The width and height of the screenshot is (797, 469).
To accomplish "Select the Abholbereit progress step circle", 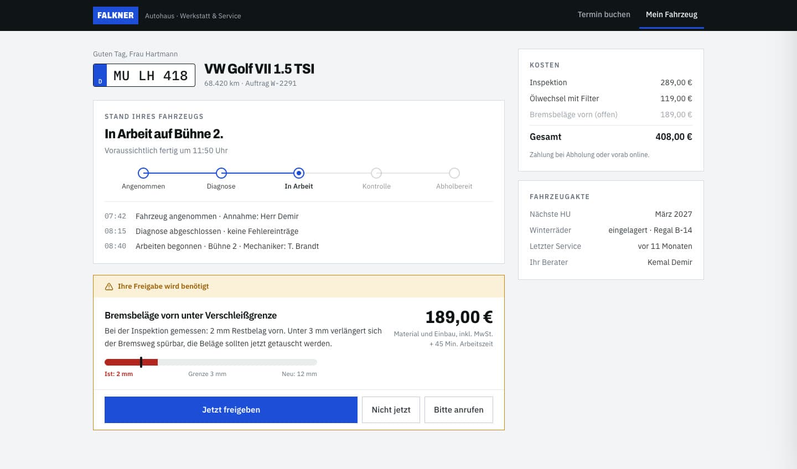I will pos(454,173).
